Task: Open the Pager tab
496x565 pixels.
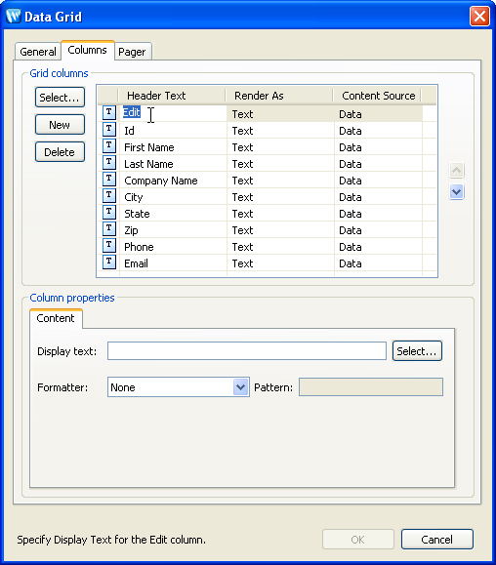Action: pyautogui.click(x=132, y=52)
